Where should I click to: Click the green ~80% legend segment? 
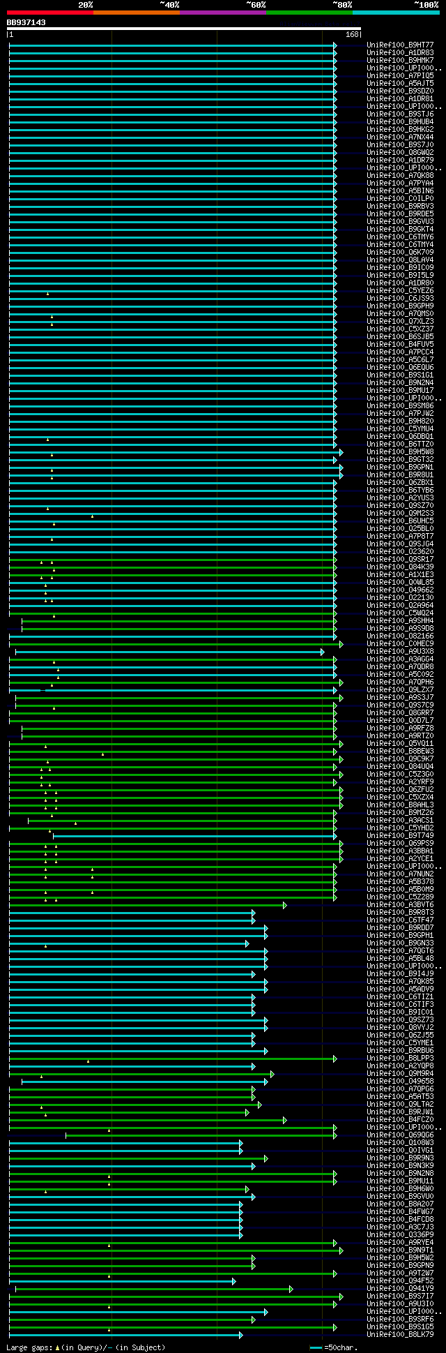pyautogui.click(x=309, y=13)
